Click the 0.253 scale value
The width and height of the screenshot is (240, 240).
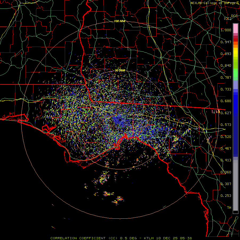click(x=226, y=196)
